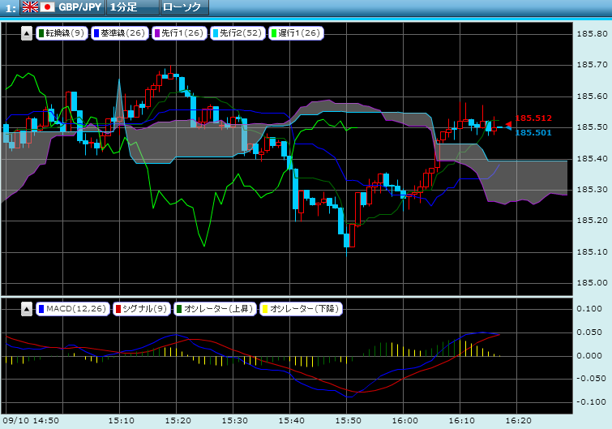The image size is (612, 429).
Task: Click the -0.100 MACD axis label
Action: (x=589, y=401)
